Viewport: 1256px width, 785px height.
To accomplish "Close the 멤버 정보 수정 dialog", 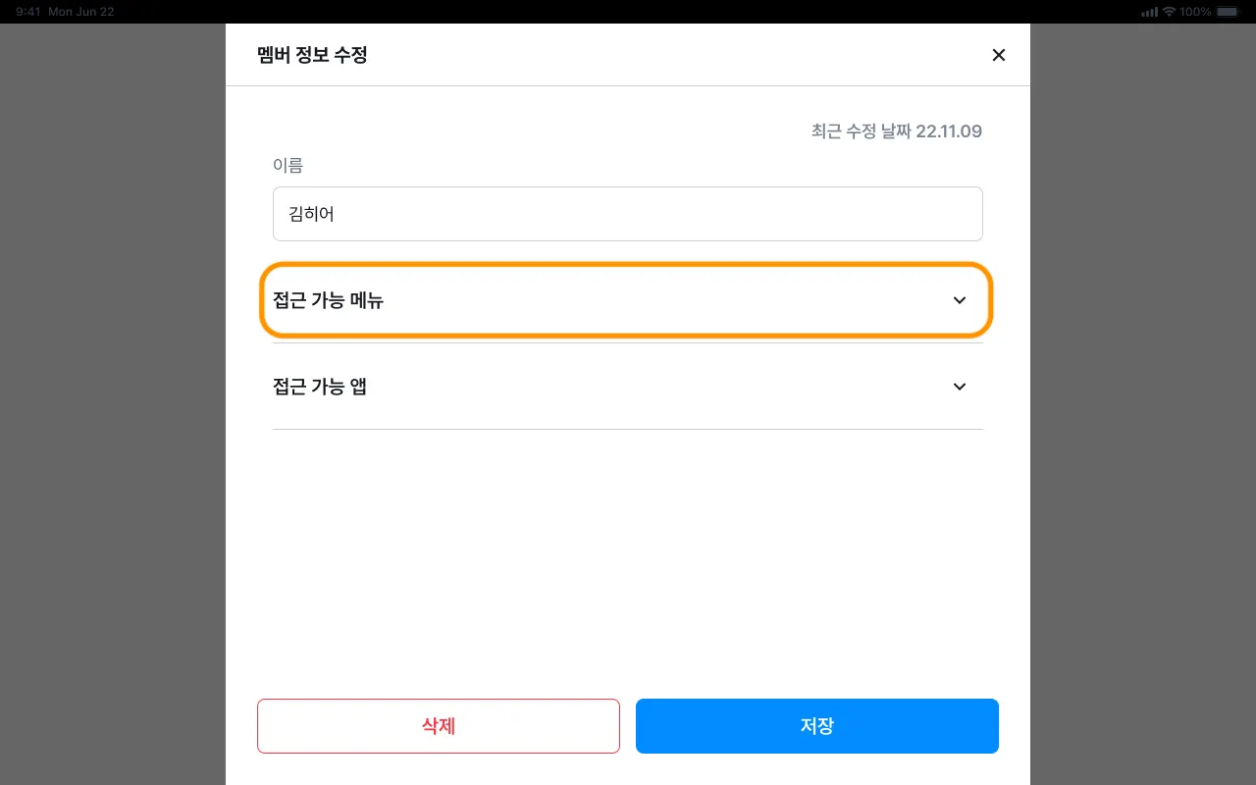I will click(x=999, y=55).
